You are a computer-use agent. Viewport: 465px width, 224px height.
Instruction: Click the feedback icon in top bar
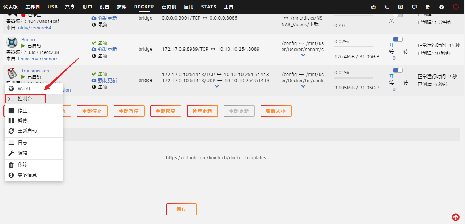pos(401,7)
